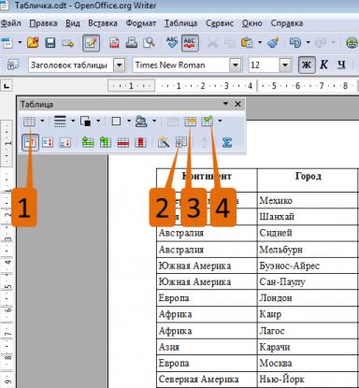The height and width of the screenshot is (388, 359).
Task: Paste from clipboard
Action: 247,43
